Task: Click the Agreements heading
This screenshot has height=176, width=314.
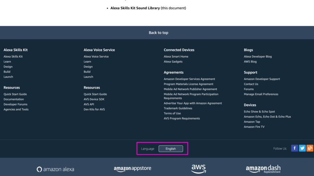Action: tap(174, 73)
